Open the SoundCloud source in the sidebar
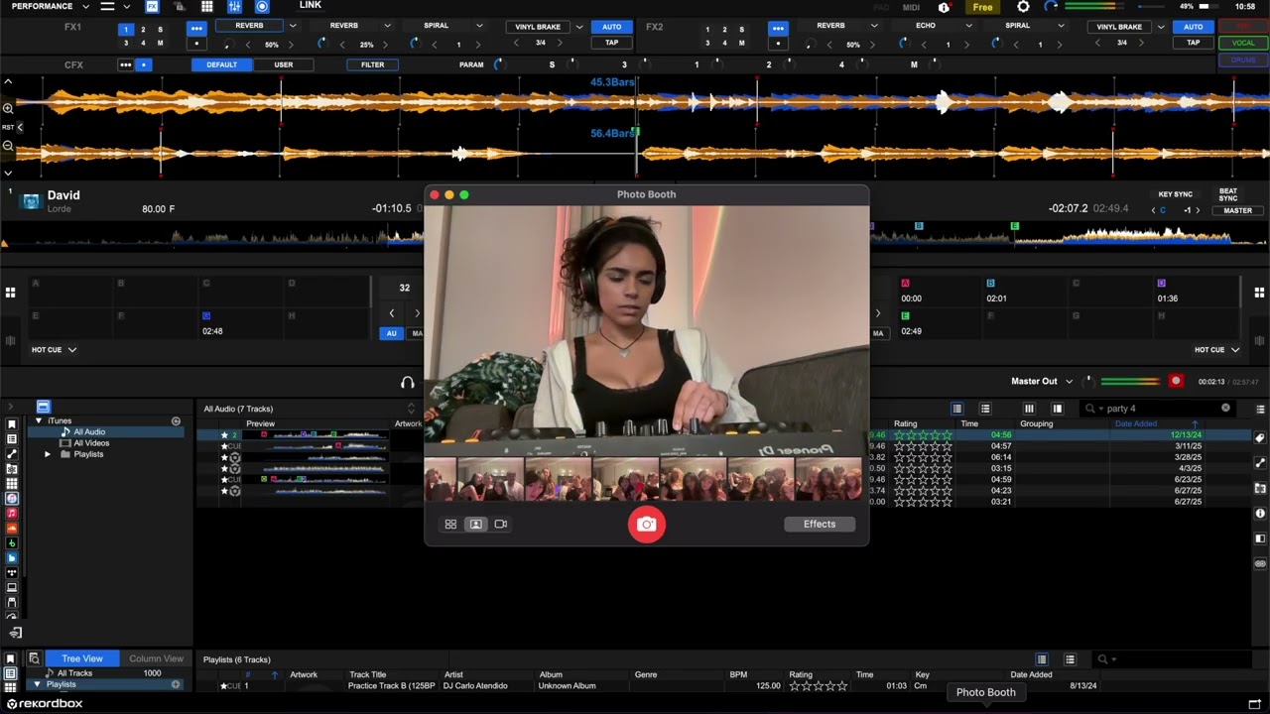 coord(12,528)
